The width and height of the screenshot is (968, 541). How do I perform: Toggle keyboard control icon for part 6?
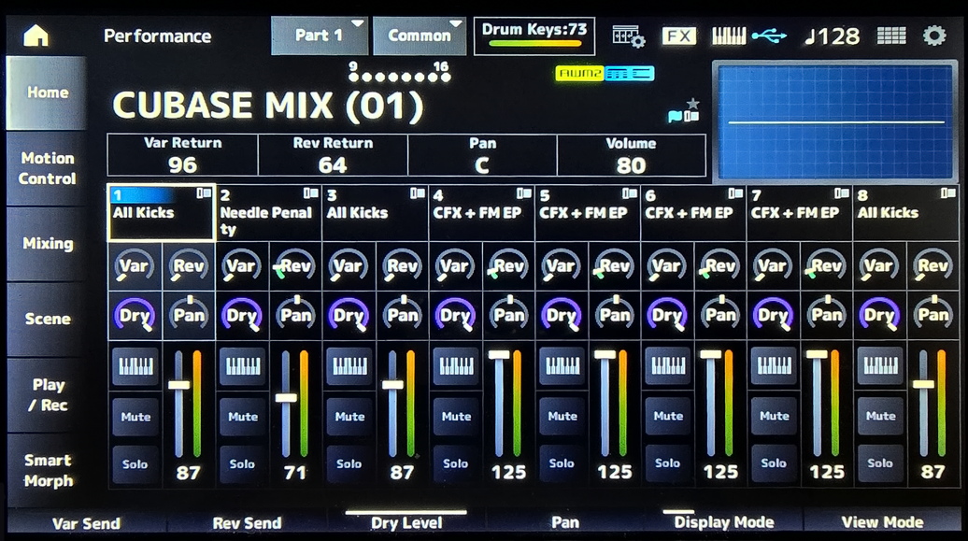pos(668,366)
